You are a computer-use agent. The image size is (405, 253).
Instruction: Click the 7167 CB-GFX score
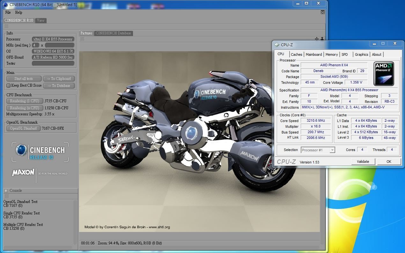[53, 128]
